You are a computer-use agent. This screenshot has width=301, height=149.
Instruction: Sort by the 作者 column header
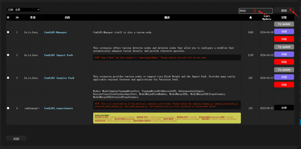click(x=33, y=17)
